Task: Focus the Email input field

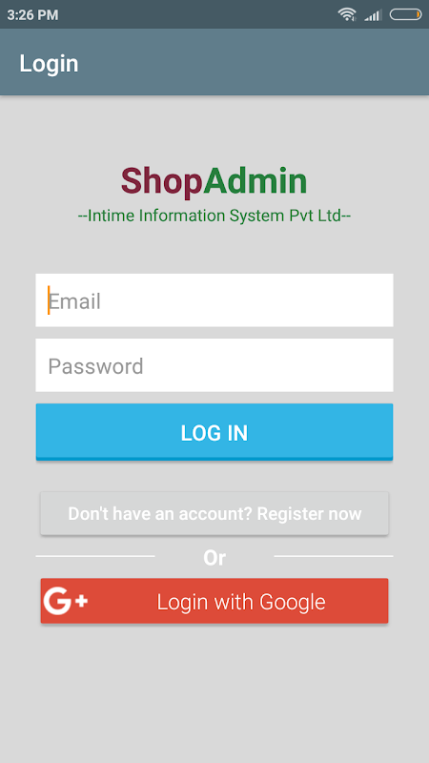Action: (x=214, y=300)
